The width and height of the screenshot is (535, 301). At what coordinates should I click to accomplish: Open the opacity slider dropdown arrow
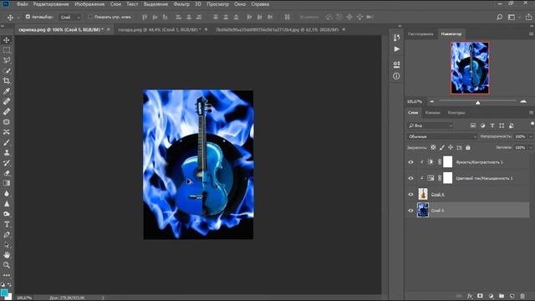[531, 136]
